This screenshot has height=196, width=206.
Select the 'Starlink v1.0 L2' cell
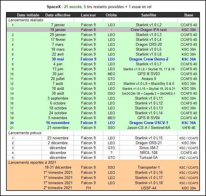(149, 25)
